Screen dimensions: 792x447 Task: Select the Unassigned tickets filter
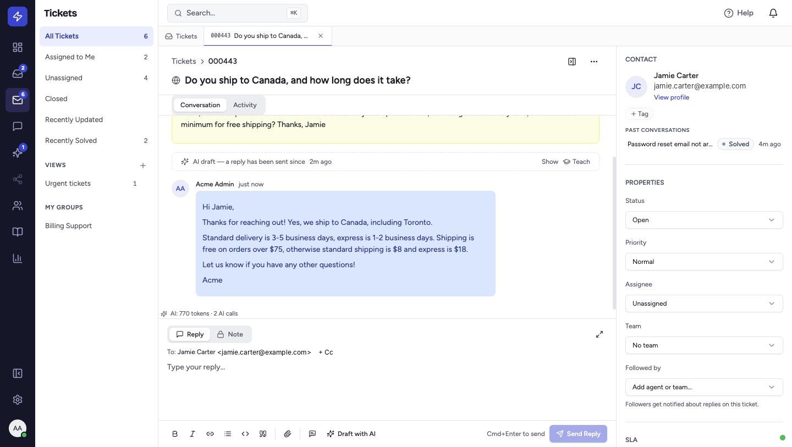(96, 78)
